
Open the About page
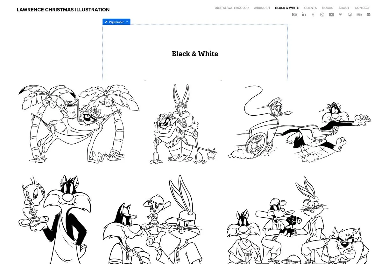tap(344, 8)
